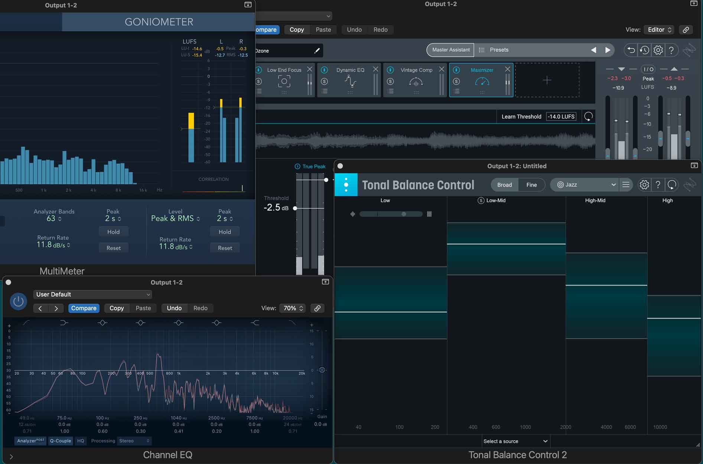The image size is (703, 464).
Task: Click Reset below Analyzer Bands Peak Hold
Action: pyautogui.click(x=114, y=248)
